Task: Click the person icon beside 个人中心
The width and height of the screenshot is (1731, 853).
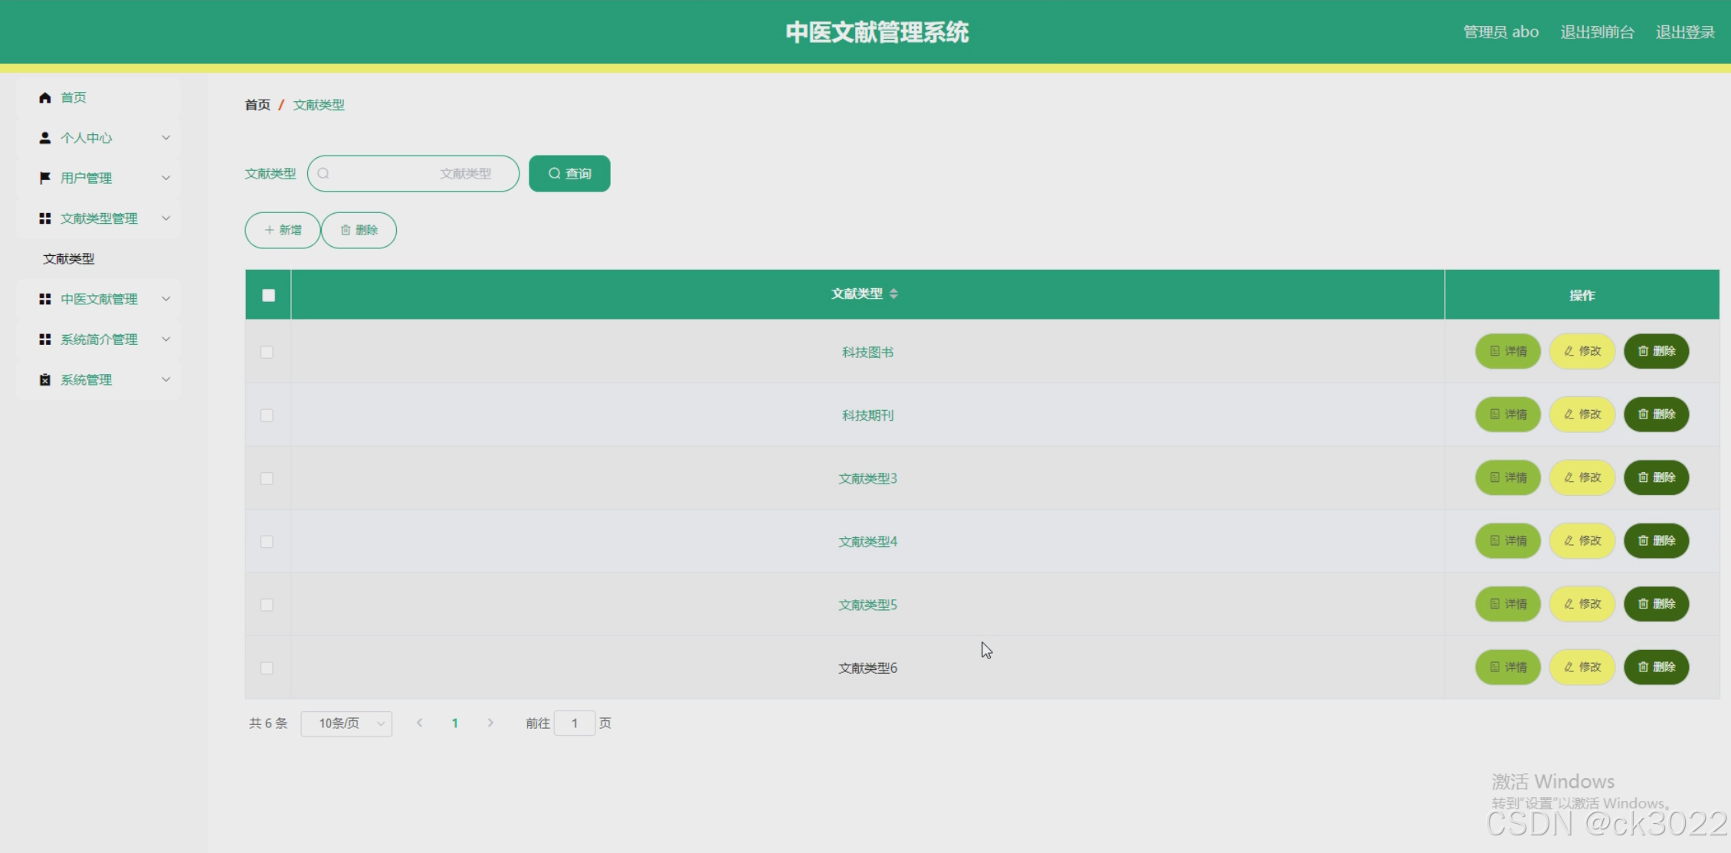Action: (44, 138)
